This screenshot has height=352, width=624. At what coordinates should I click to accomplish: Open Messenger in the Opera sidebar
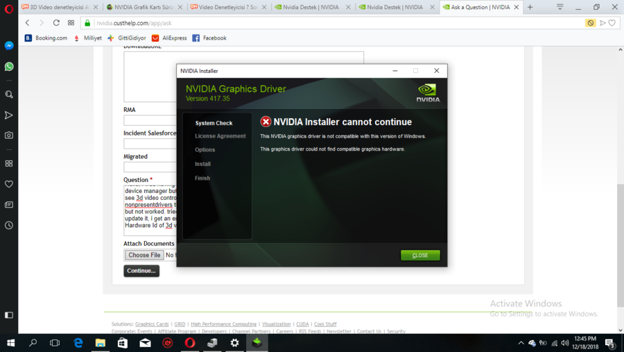pyautogui.click(x=9, y=46)
